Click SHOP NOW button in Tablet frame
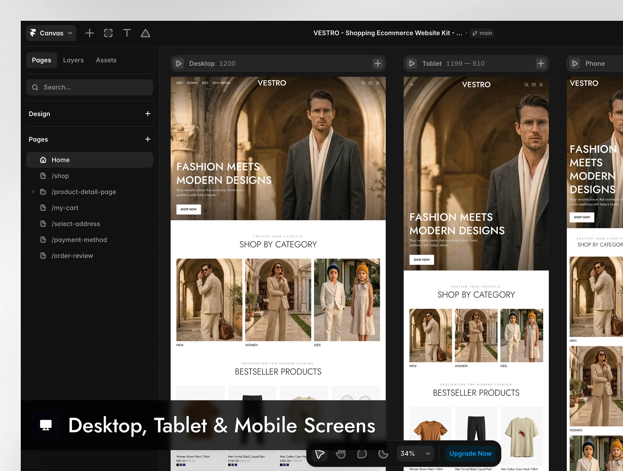 click(422, 260)
